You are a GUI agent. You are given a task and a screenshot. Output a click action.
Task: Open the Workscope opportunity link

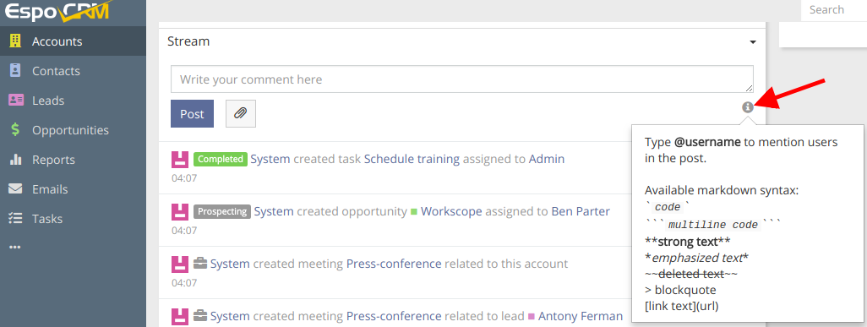pyautogui.click(x=451, y=211)
